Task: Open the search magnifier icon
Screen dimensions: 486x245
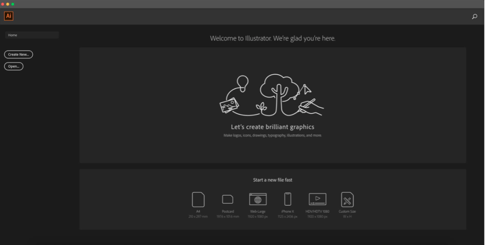Action: tap(475, 17)
